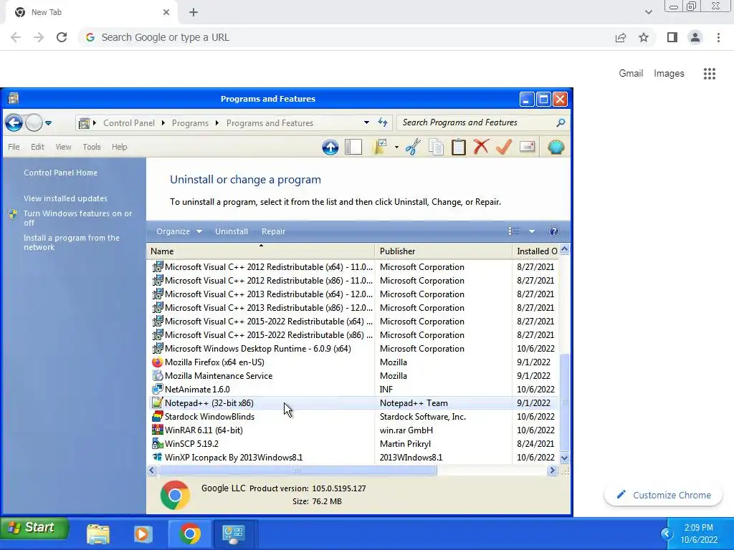This screenshot has height=550, width=734.
Task: Toggle the navigation pane layout icon
Action: coord(353,147)
